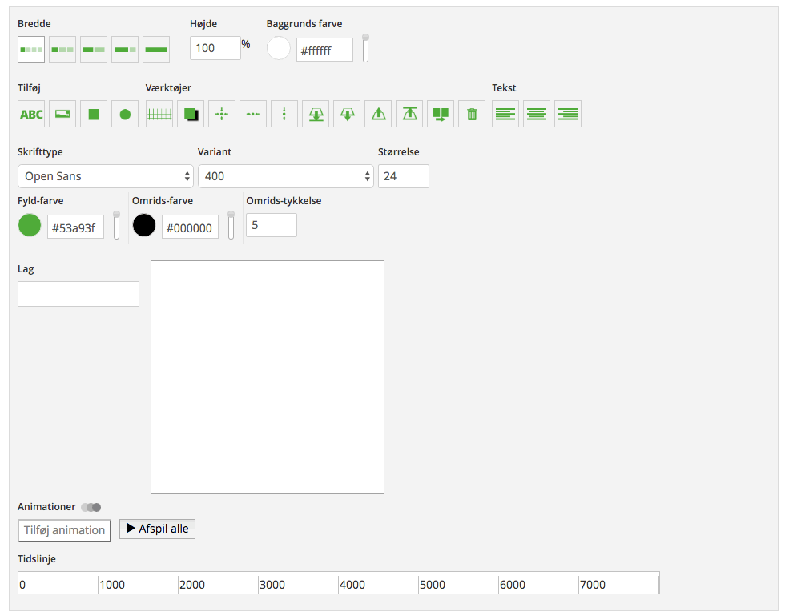Select the full width option under Bredde

coord(156,50)
